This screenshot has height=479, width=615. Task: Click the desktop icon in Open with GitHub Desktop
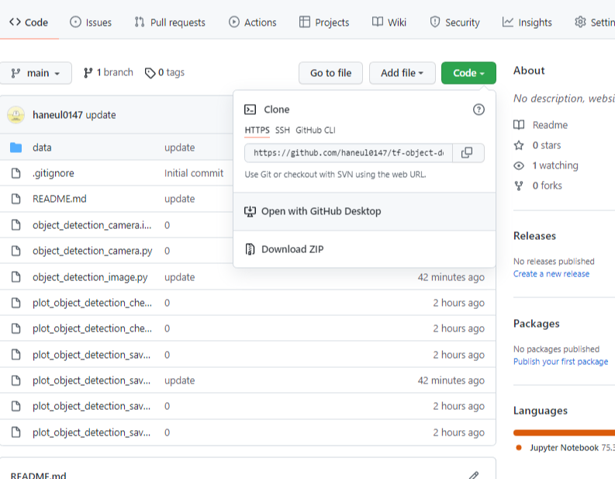[250, 211]
